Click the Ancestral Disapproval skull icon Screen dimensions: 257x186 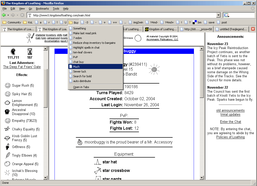(x=7, y=112)
